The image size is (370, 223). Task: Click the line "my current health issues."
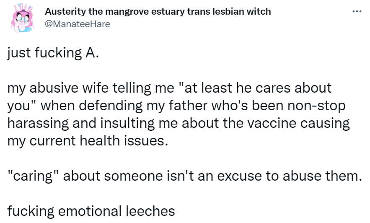click(88, 141)
